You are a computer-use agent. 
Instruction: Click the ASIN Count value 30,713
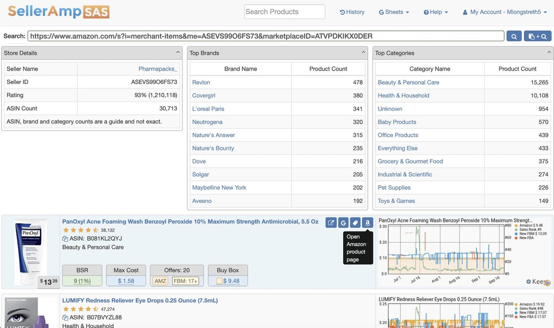pos(168,109)
